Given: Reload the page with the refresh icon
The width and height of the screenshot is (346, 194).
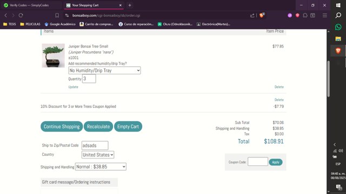Looking at the screenshot, I should 21,16.
